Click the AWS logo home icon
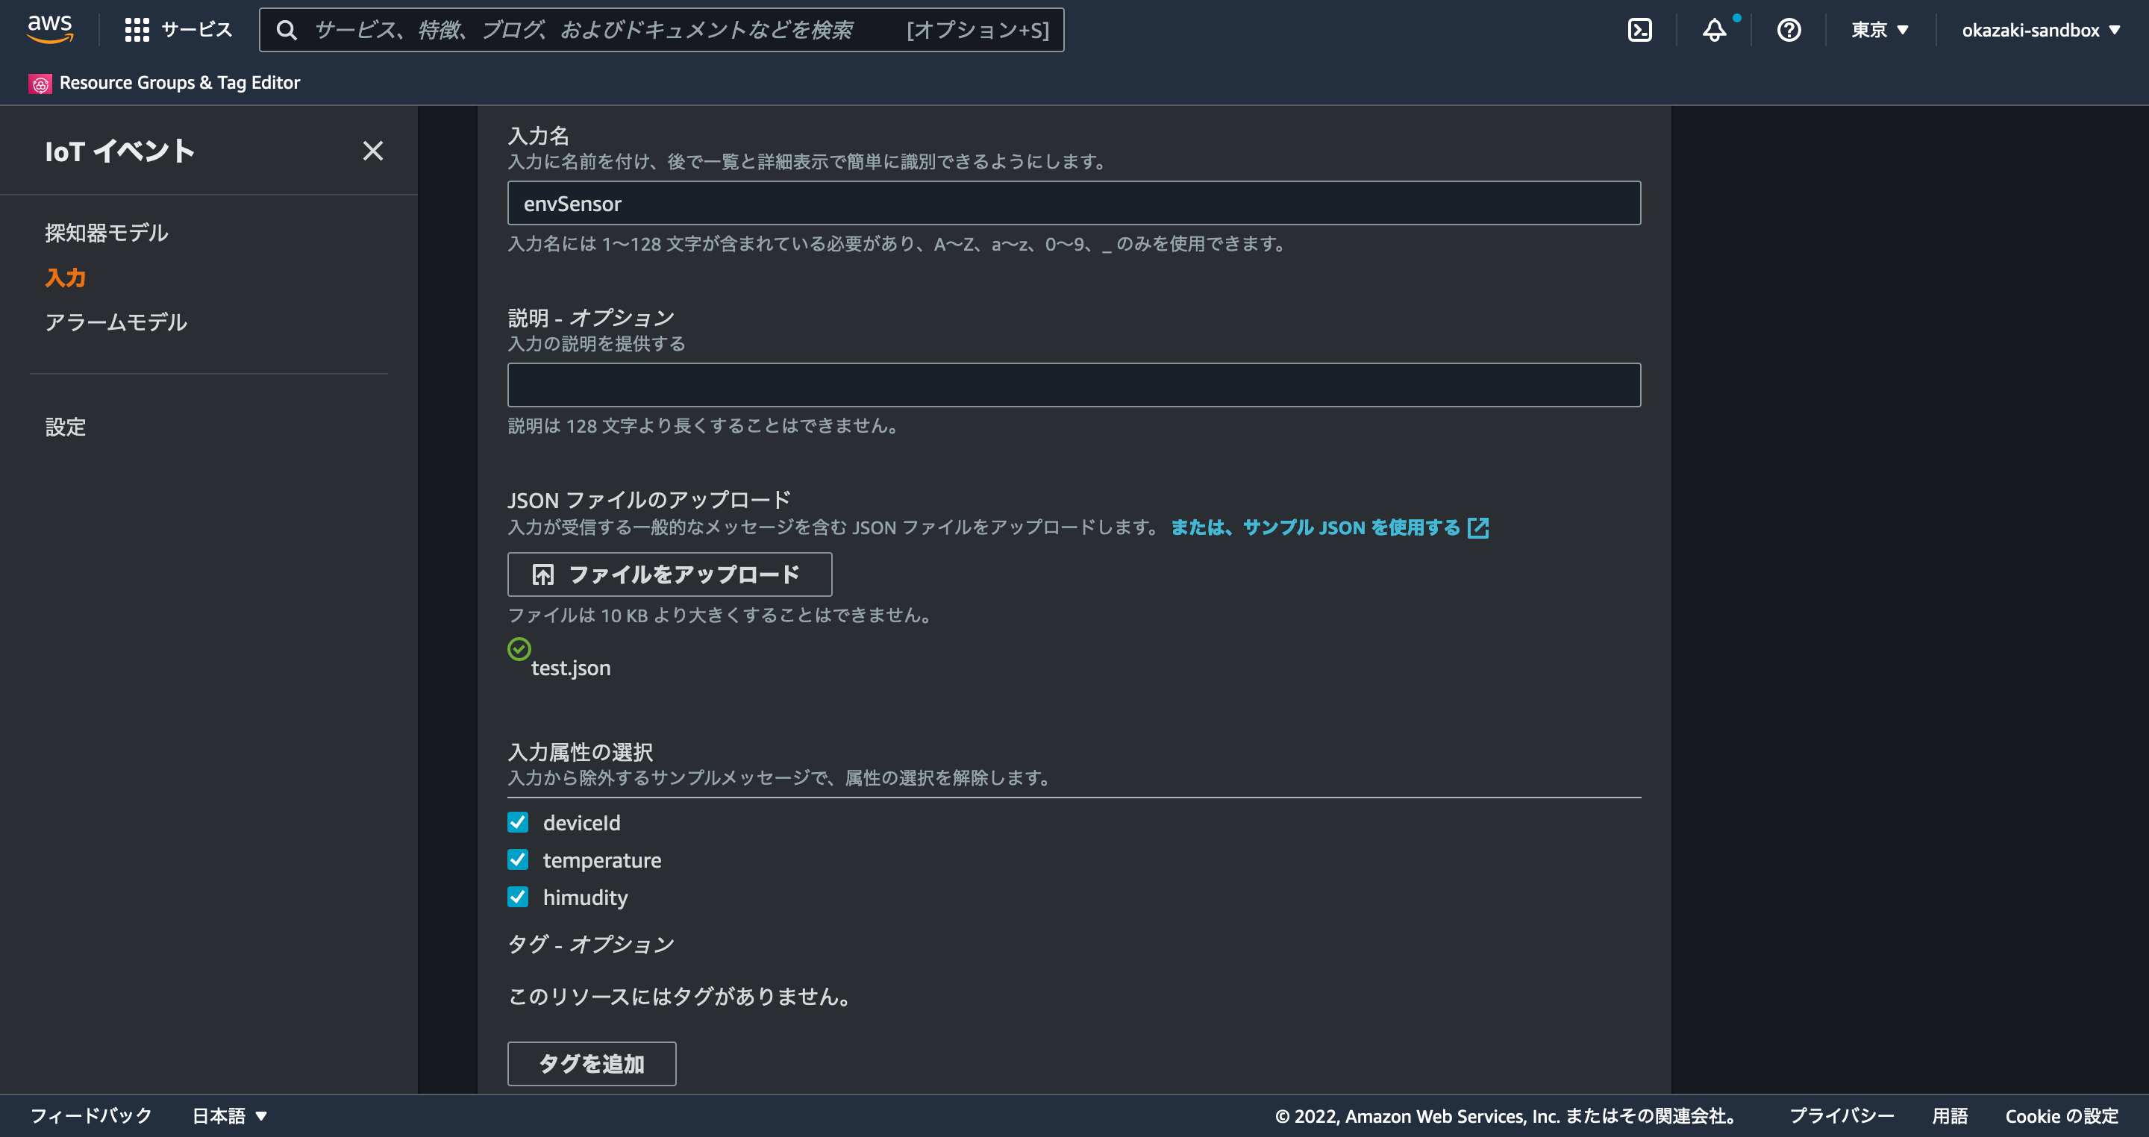The width and height of the screenshot is (2149, 1137). point(50,29)
